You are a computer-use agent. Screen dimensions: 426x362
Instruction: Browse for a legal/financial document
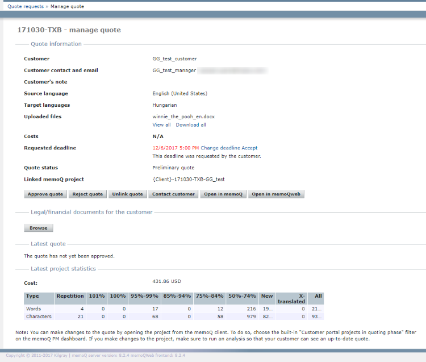point(39,228)
